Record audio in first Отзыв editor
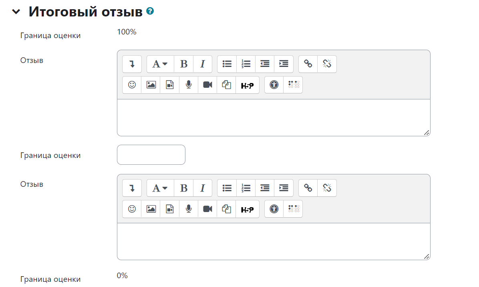Viewport: 479px width, 287px height. (x=189, y=85)
